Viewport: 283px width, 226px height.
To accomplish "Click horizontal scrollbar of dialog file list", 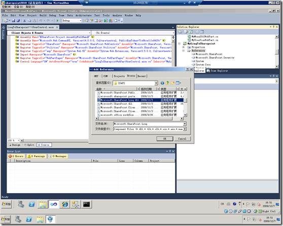I will (139, 119).
